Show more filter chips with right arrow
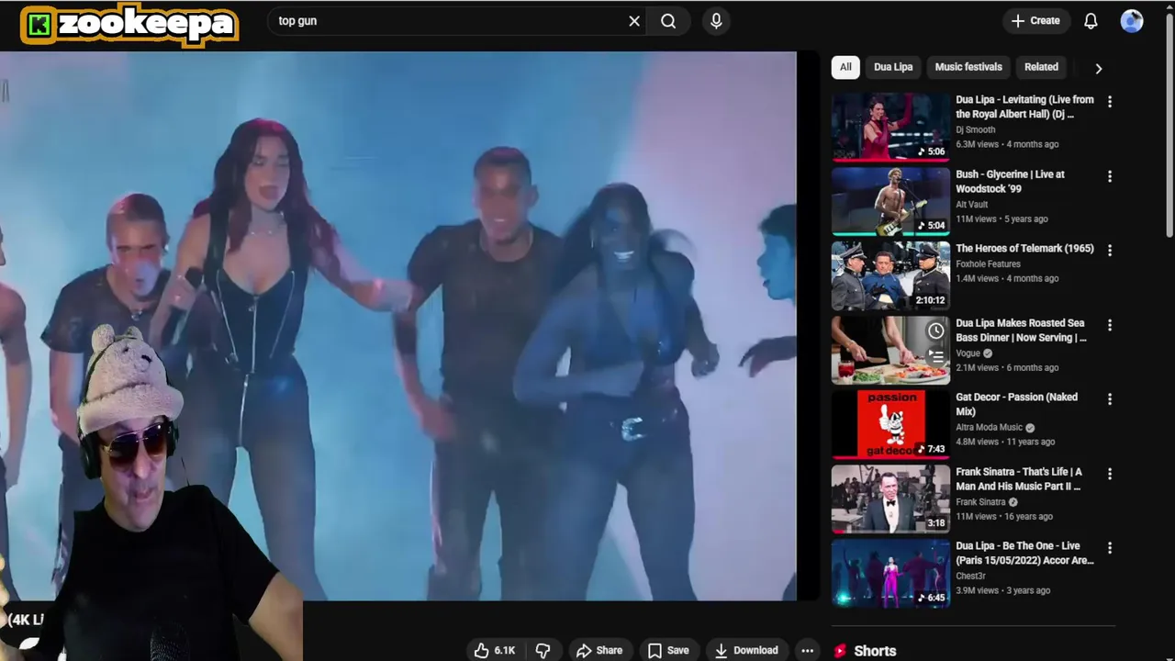 pyautogui.click(x=1098, y=68)
